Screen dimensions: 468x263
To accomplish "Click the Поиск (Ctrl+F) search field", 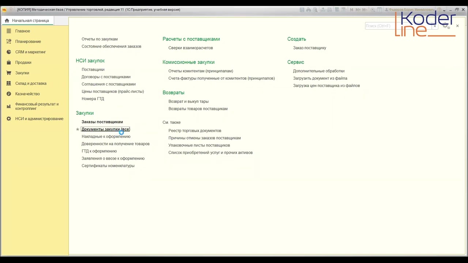I will click(398, 26).
